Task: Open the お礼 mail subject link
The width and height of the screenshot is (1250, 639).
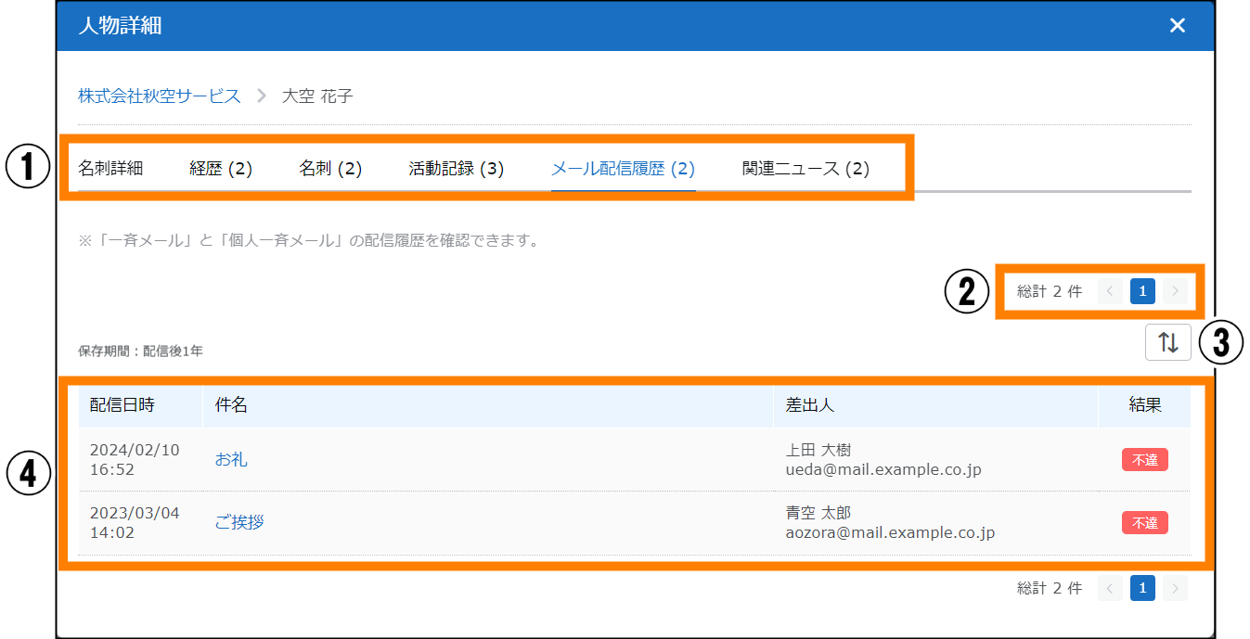Action: [231, 460]
